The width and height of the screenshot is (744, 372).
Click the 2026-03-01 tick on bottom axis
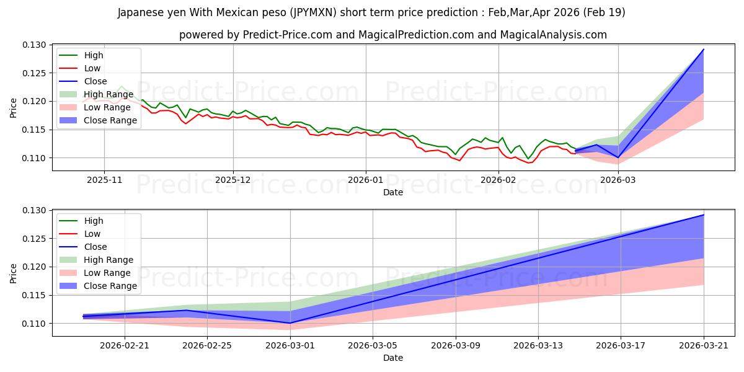[290, 345]
